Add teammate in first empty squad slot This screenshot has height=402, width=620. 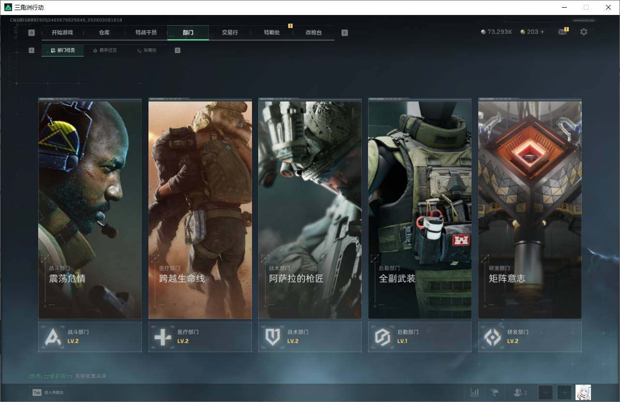(x=546, y=392)
